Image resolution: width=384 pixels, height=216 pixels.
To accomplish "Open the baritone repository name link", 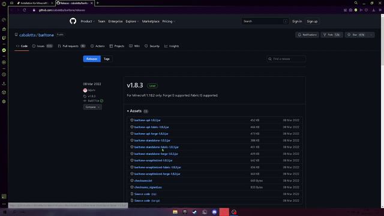I will point(46,35).
